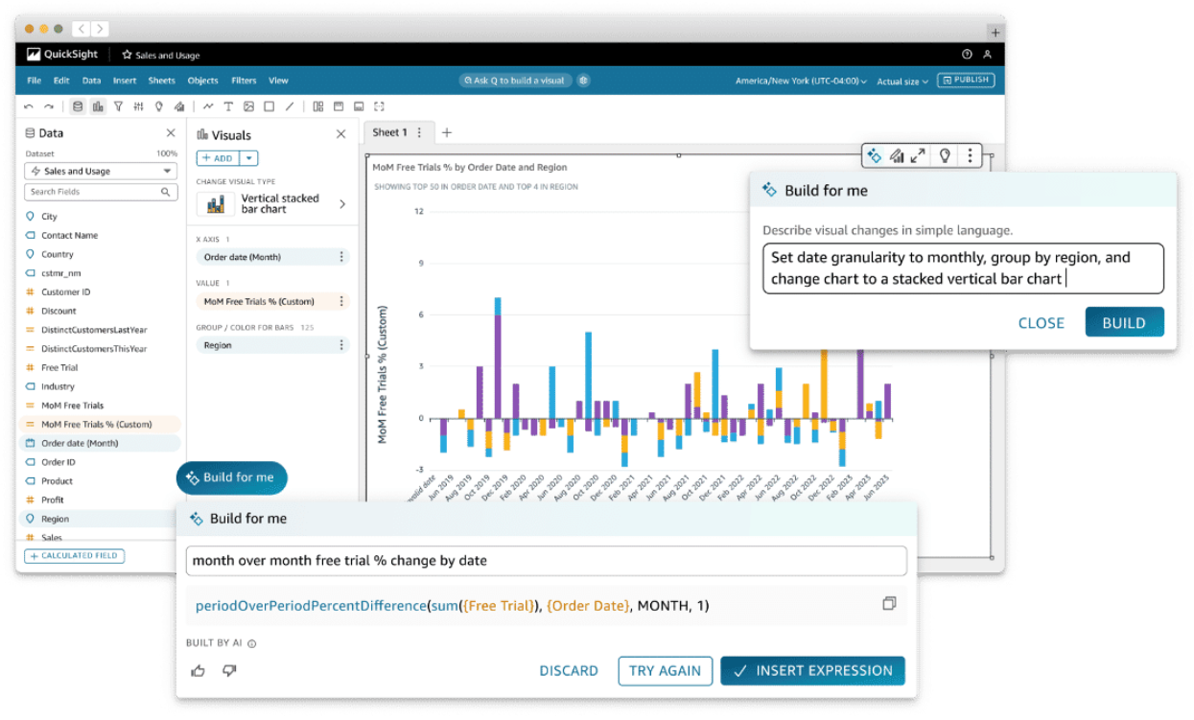
Task: Click the Add image toolbar icon
Action: point(248,106)
